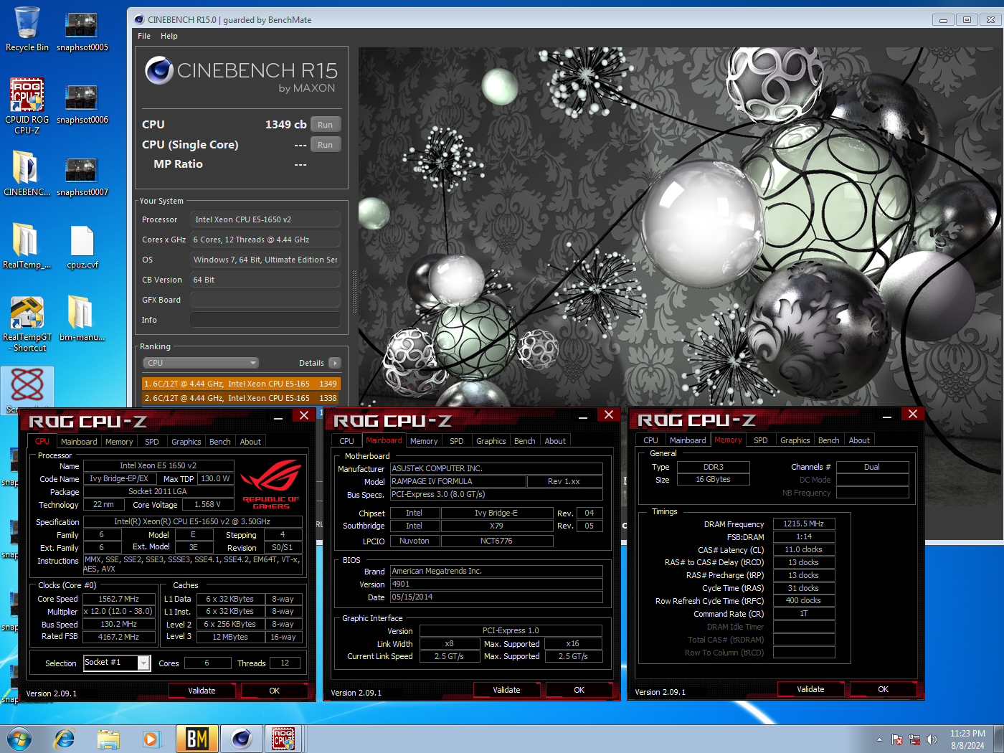Click OK in left CPU-Z window
This screenshot has width=1004, height=753.
click(275, 691)
